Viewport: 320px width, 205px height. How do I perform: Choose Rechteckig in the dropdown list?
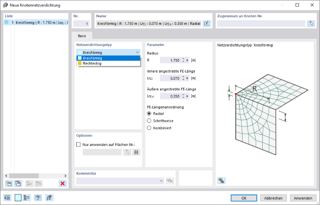pos(108,63)
